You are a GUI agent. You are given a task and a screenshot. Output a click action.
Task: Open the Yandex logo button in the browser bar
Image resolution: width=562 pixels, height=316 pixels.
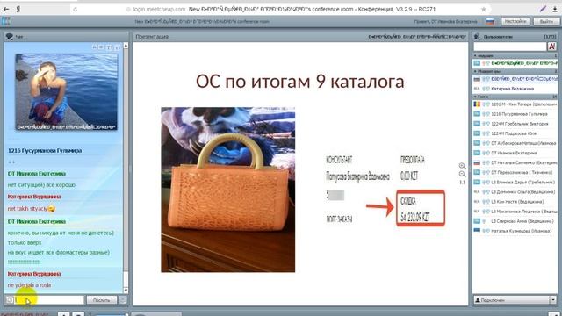pyautogui.click(x=18, y=10)
